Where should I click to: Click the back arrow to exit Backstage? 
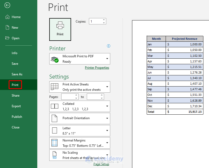[7, 5]
